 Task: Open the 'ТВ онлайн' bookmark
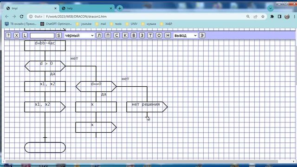tap(20, 24)
